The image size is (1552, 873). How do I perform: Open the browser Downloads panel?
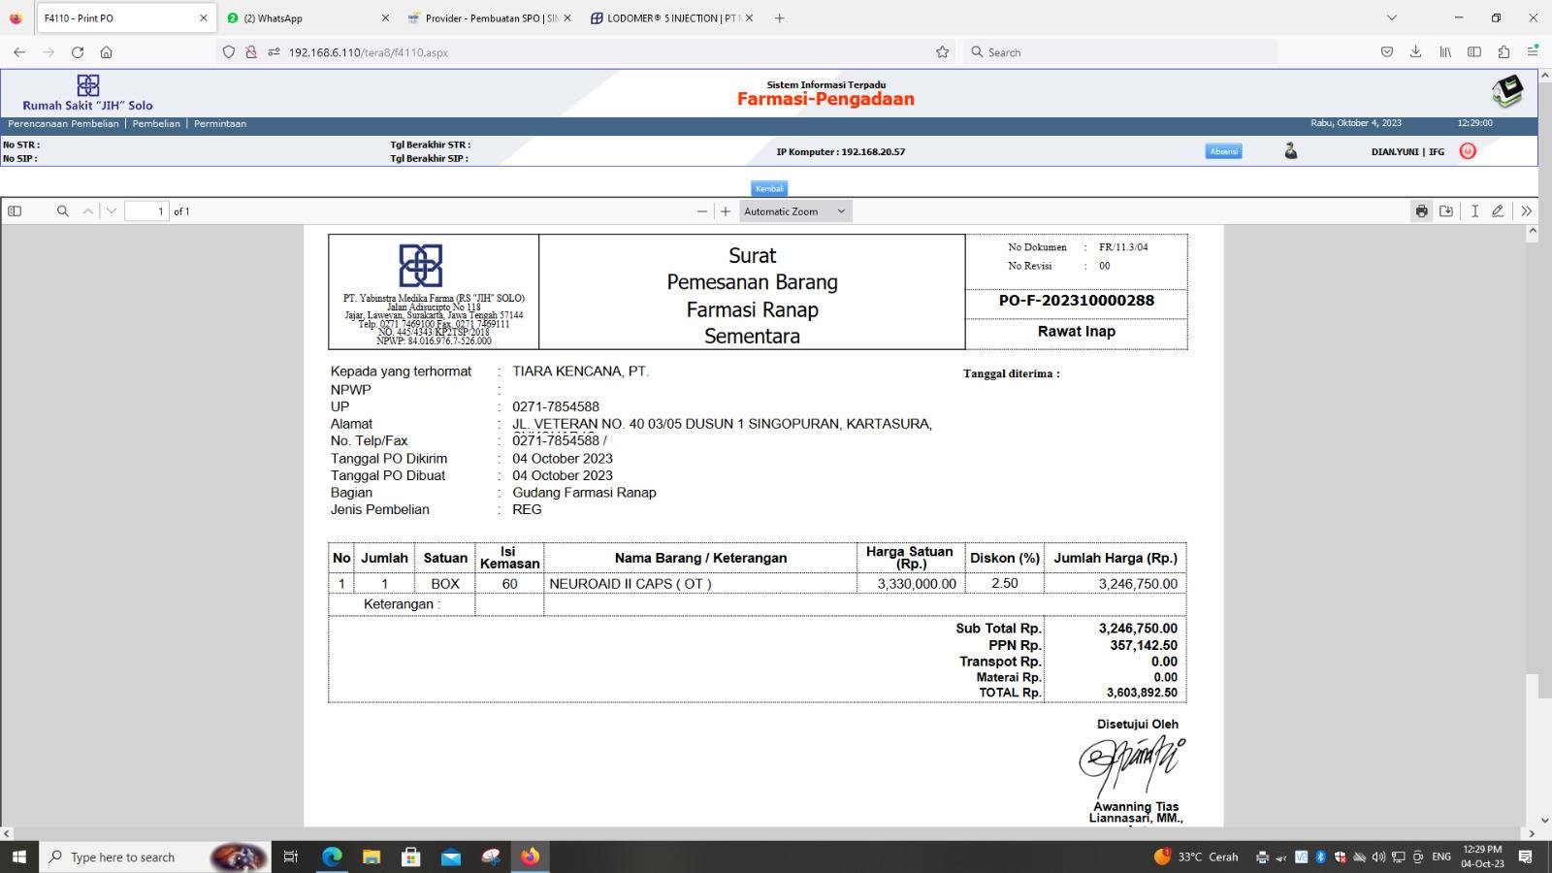(1416, 52)
